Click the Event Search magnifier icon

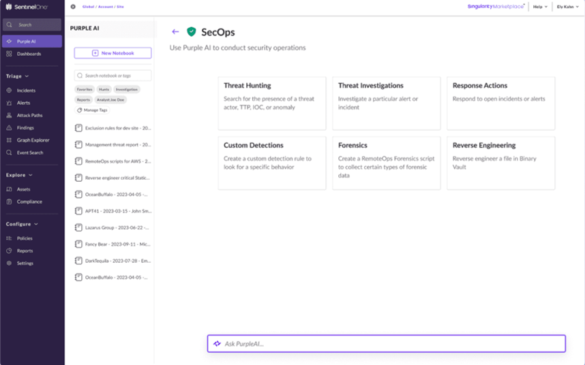pos(10,153)
